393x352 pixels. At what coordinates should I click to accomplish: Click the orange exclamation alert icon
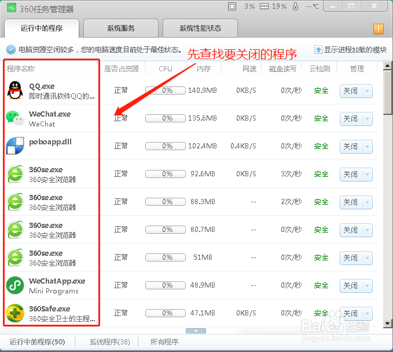(378, 28)
